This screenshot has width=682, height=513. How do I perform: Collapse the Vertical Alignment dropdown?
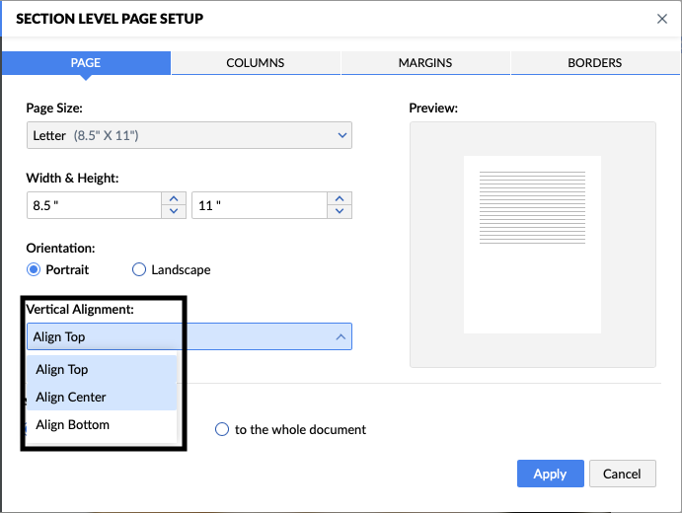[x=341, y=336]
